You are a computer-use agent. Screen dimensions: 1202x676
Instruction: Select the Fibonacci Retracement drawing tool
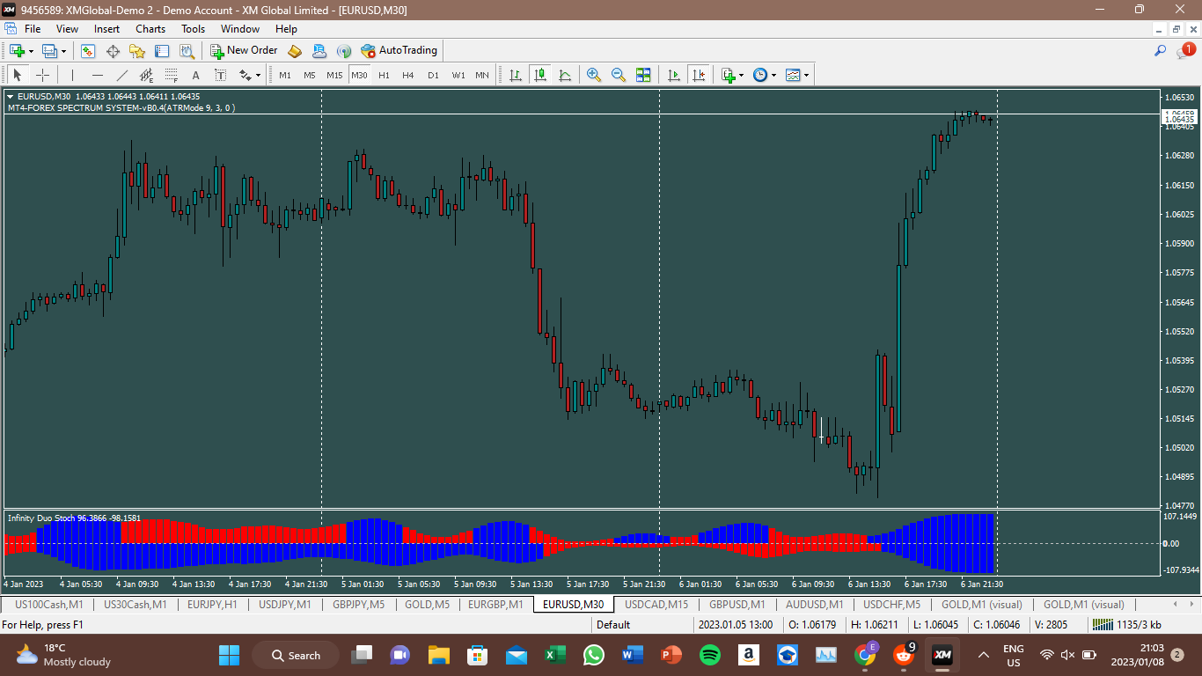point(172,75)
